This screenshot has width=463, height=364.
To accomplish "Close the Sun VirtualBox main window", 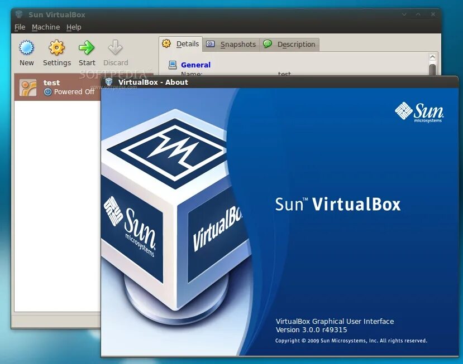I will pyautogui.click(x=433, y=14).
